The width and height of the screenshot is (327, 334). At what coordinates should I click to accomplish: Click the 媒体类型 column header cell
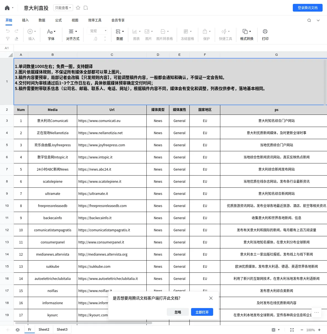[x=158, y=110]
